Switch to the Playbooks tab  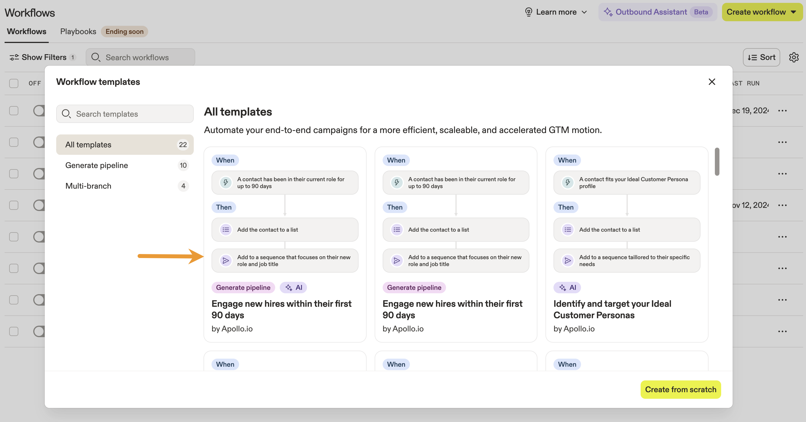[x=78, y=31]
